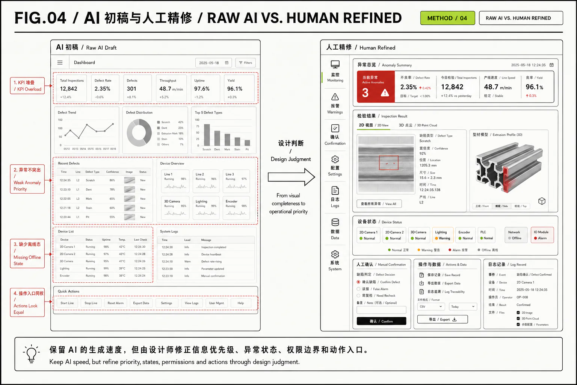Go to Confirmation checkbox icon in sidebar
The height and width of the screenshot is (385, 577).
pos(335,128)
